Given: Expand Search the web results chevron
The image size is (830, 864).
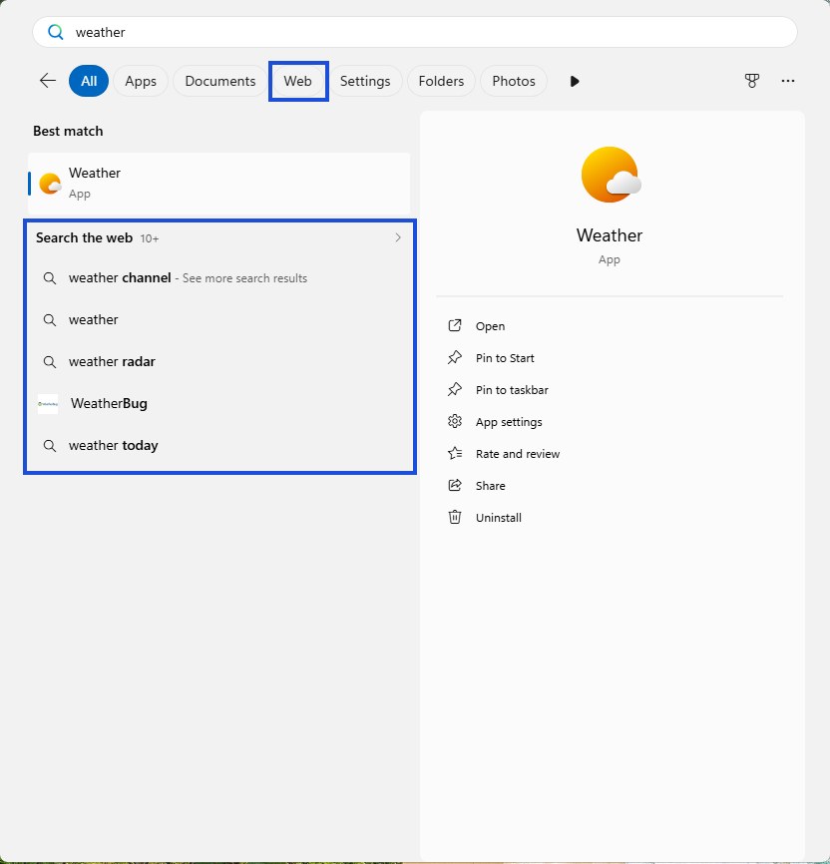Looking at the screenshot, I should [398, 237].
